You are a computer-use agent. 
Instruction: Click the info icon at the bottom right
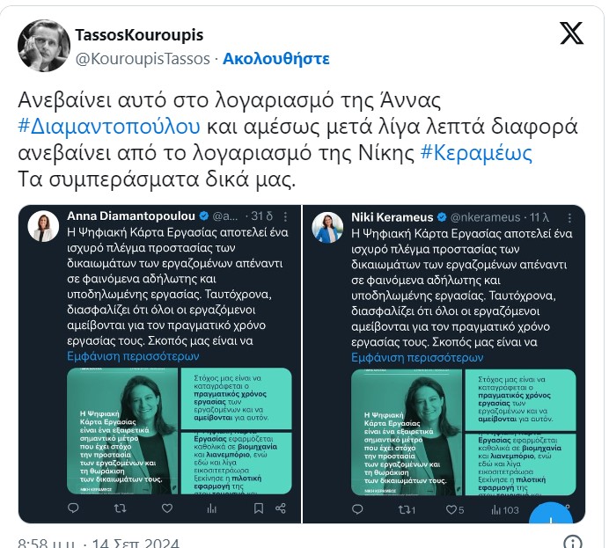point(573,542)
